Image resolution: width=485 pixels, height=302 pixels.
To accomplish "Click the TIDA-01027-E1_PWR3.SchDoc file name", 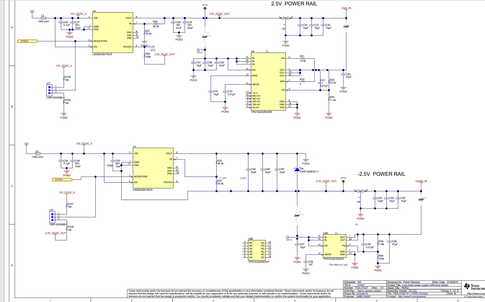I will click(410, 294).
